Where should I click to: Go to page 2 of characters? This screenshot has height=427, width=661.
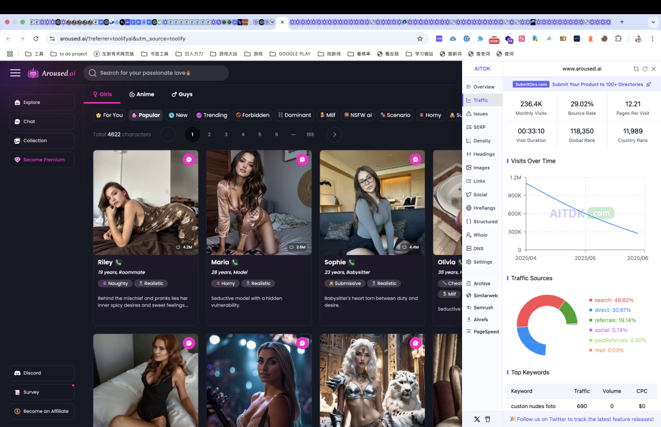(209, 135)
